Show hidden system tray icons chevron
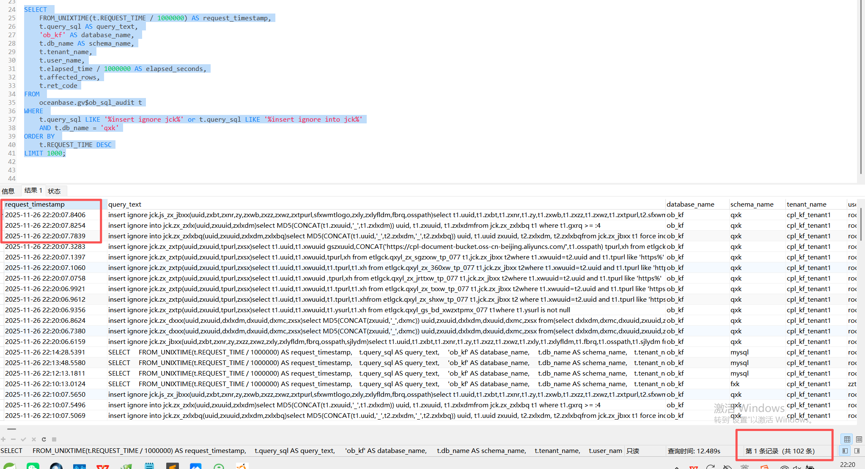Screen dimensions: 865x469 click(677, 467)
